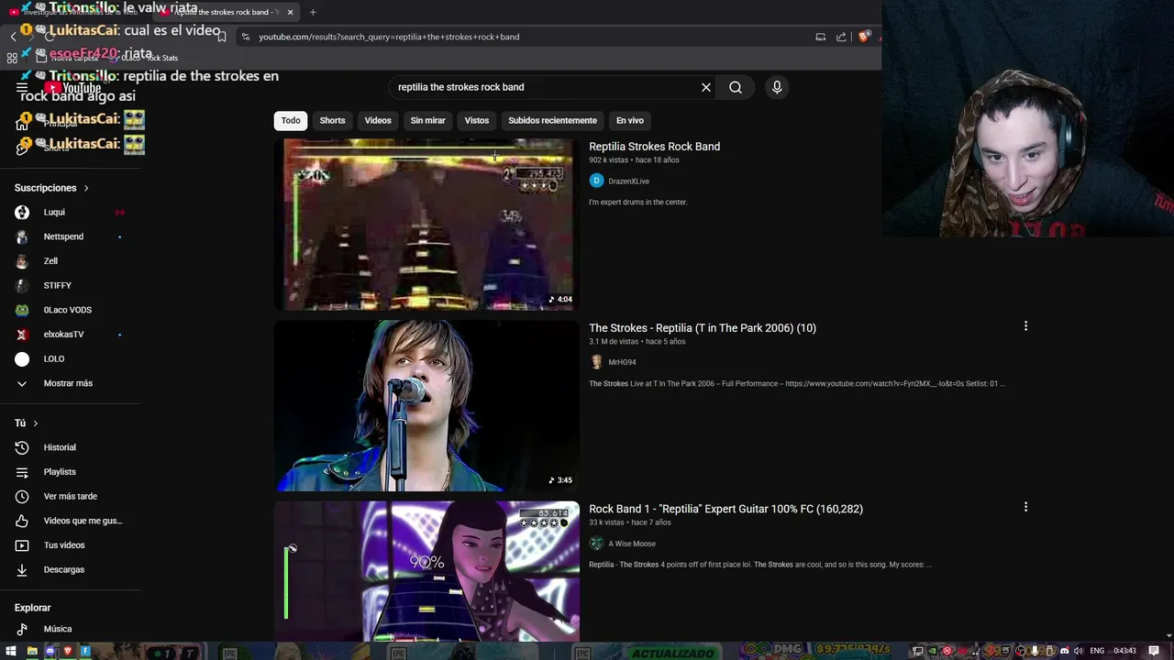Select Subidos recientemente filter chip
The width and height of the screenshot is (1174, 660).
pos(552,120)
